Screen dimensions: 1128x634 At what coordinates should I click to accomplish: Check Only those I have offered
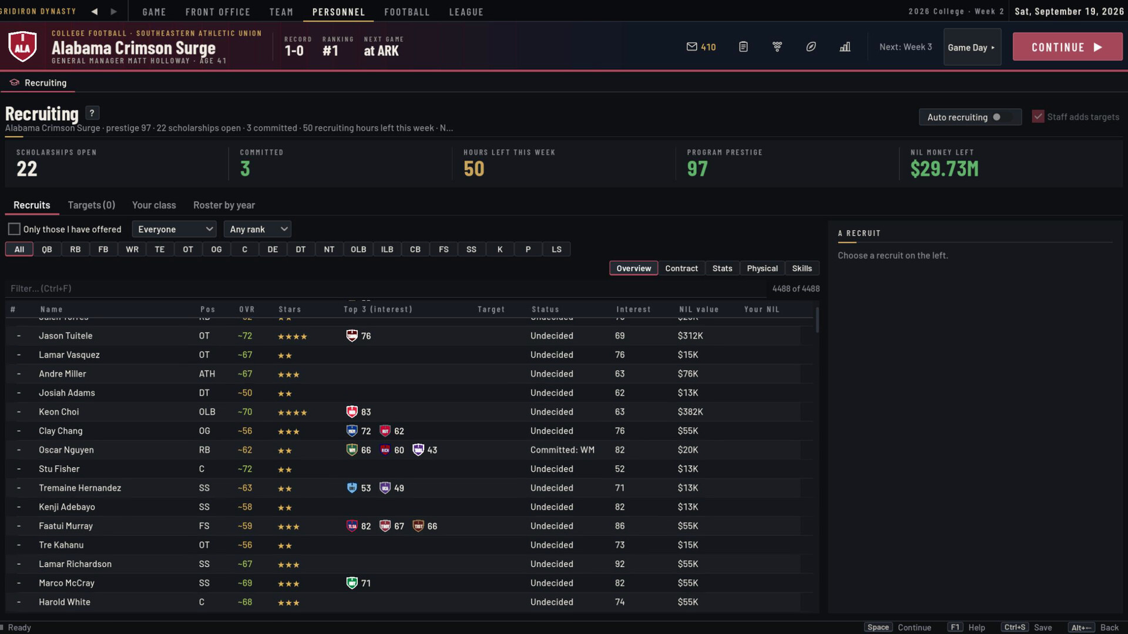(x=14, y=229)
